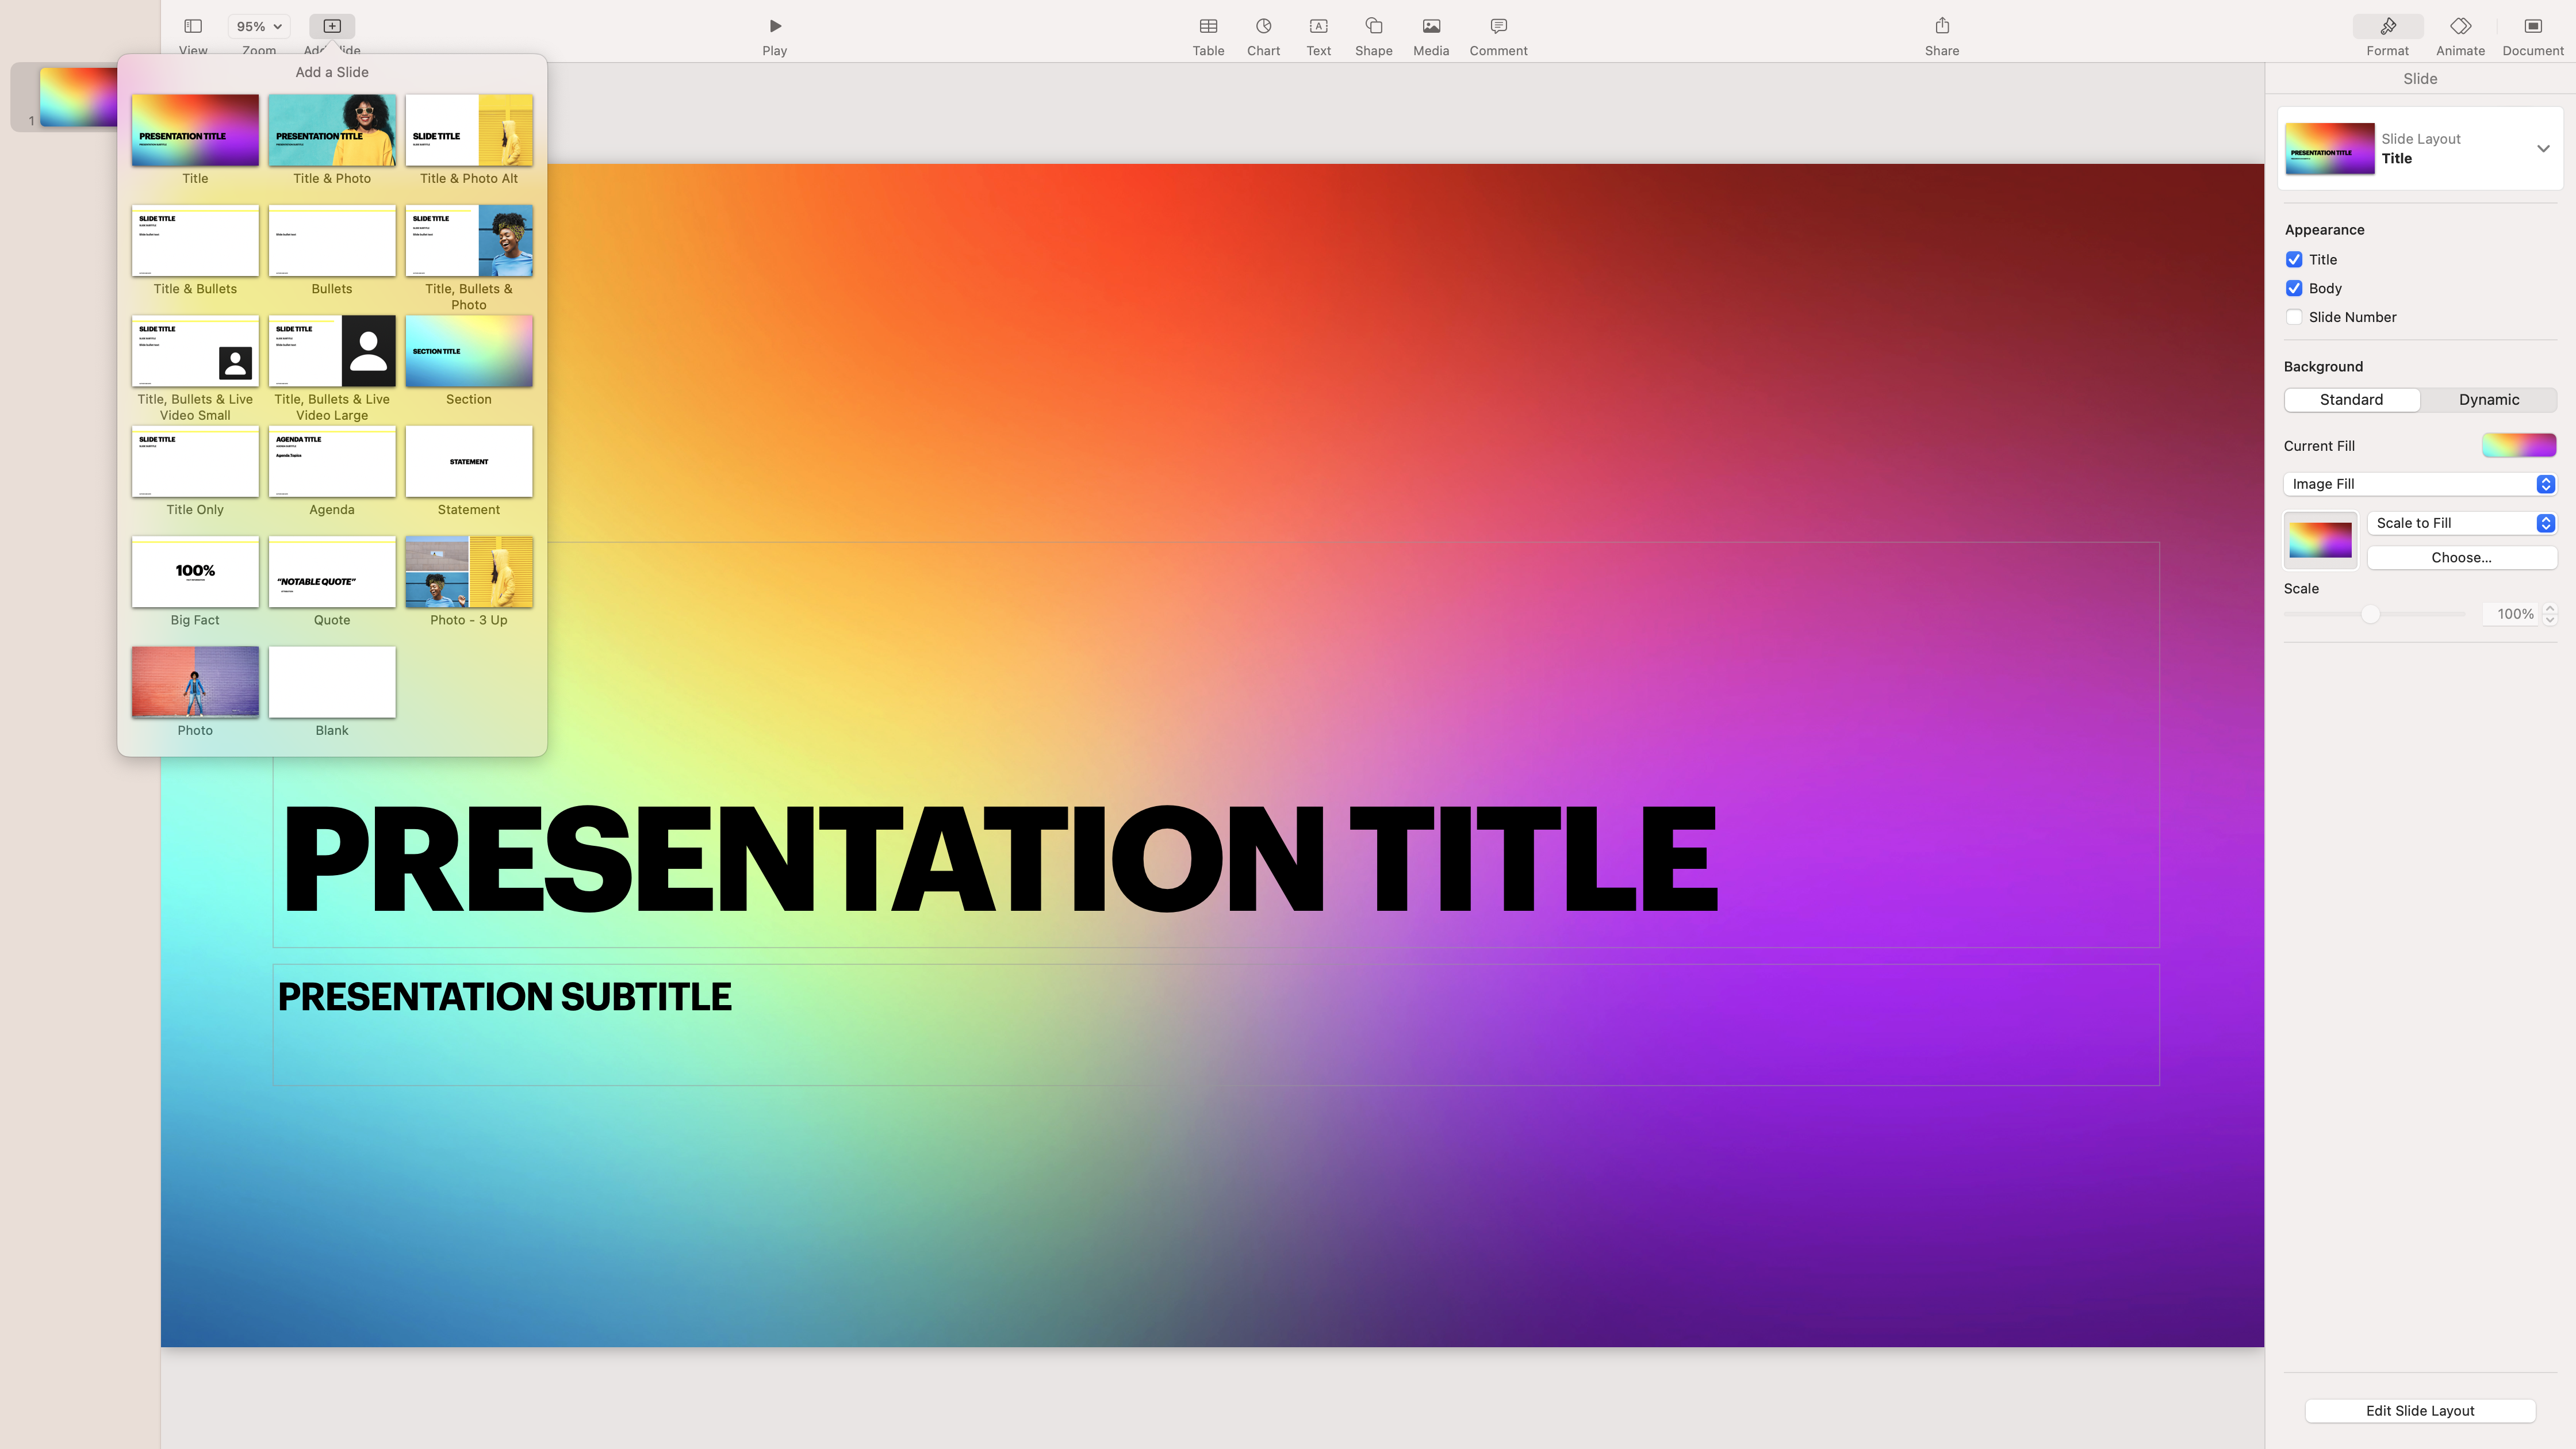
Task: Click the Choose... image button
Action: click(2462, 558)
